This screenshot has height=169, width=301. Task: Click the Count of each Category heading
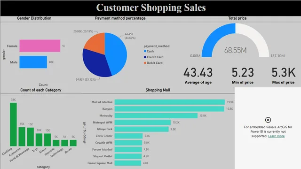41,90
